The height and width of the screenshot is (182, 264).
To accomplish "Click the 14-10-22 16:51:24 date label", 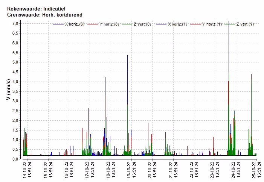I will coord(26,169).
